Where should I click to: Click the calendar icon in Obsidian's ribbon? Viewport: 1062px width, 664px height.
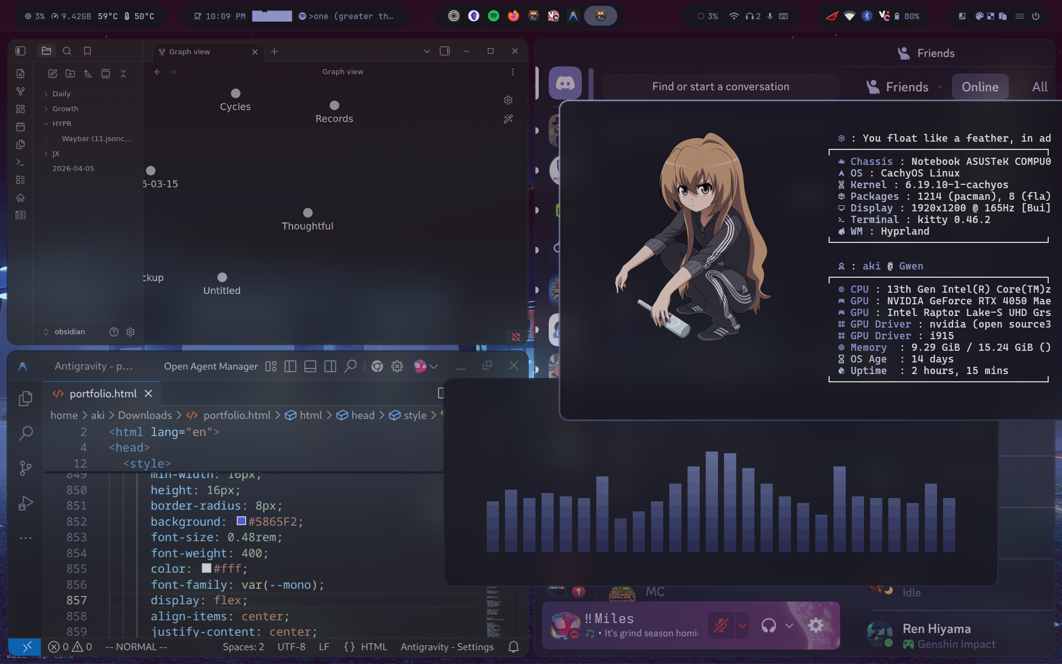point(20,127)
